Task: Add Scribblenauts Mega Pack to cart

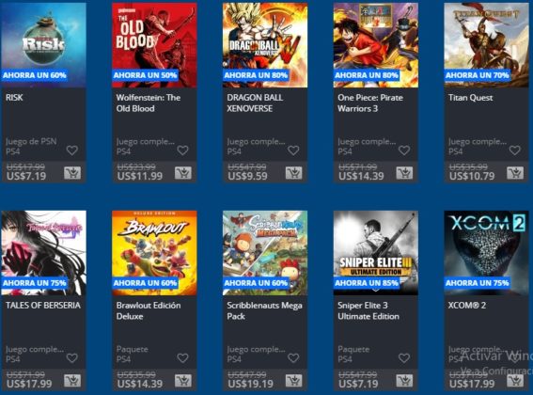Action: [x=294, y=381]
